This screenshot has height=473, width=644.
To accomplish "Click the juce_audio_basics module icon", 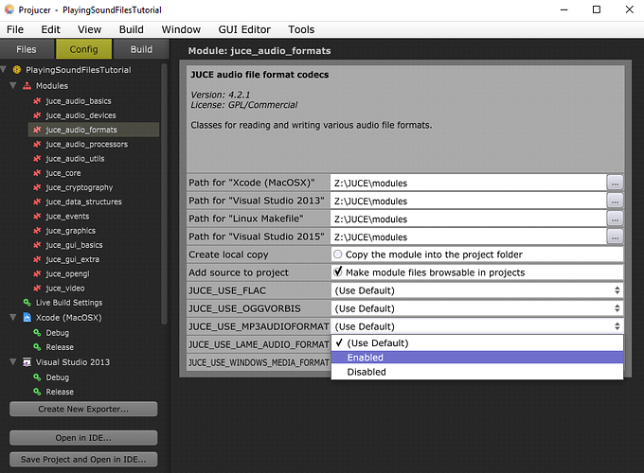I will [x=37, y=101].
